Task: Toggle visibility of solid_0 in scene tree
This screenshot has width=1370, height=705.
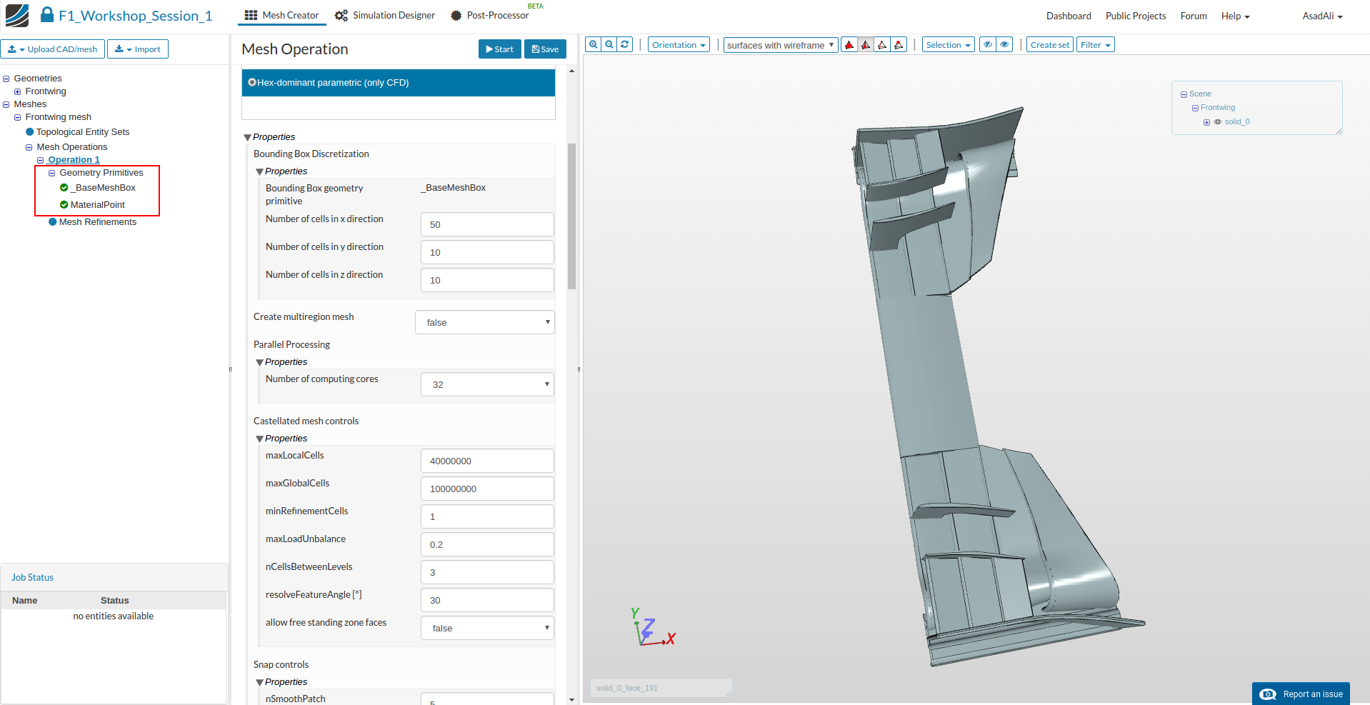Action: [1218, 122]
